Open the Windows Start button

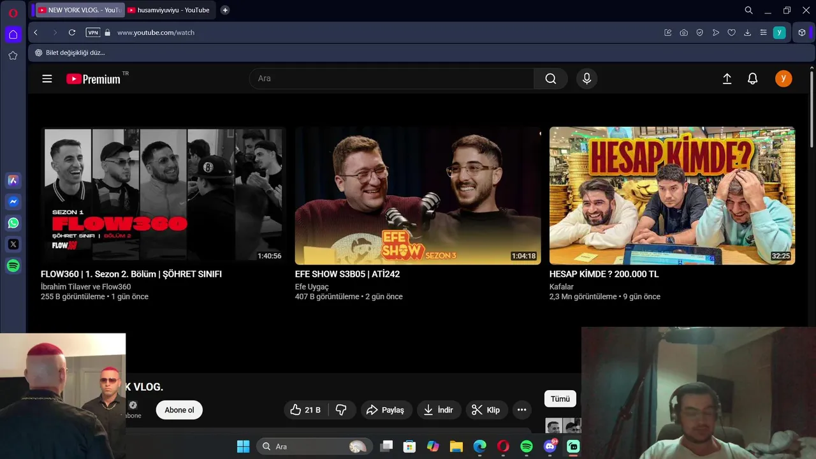(x=244, y=446)
